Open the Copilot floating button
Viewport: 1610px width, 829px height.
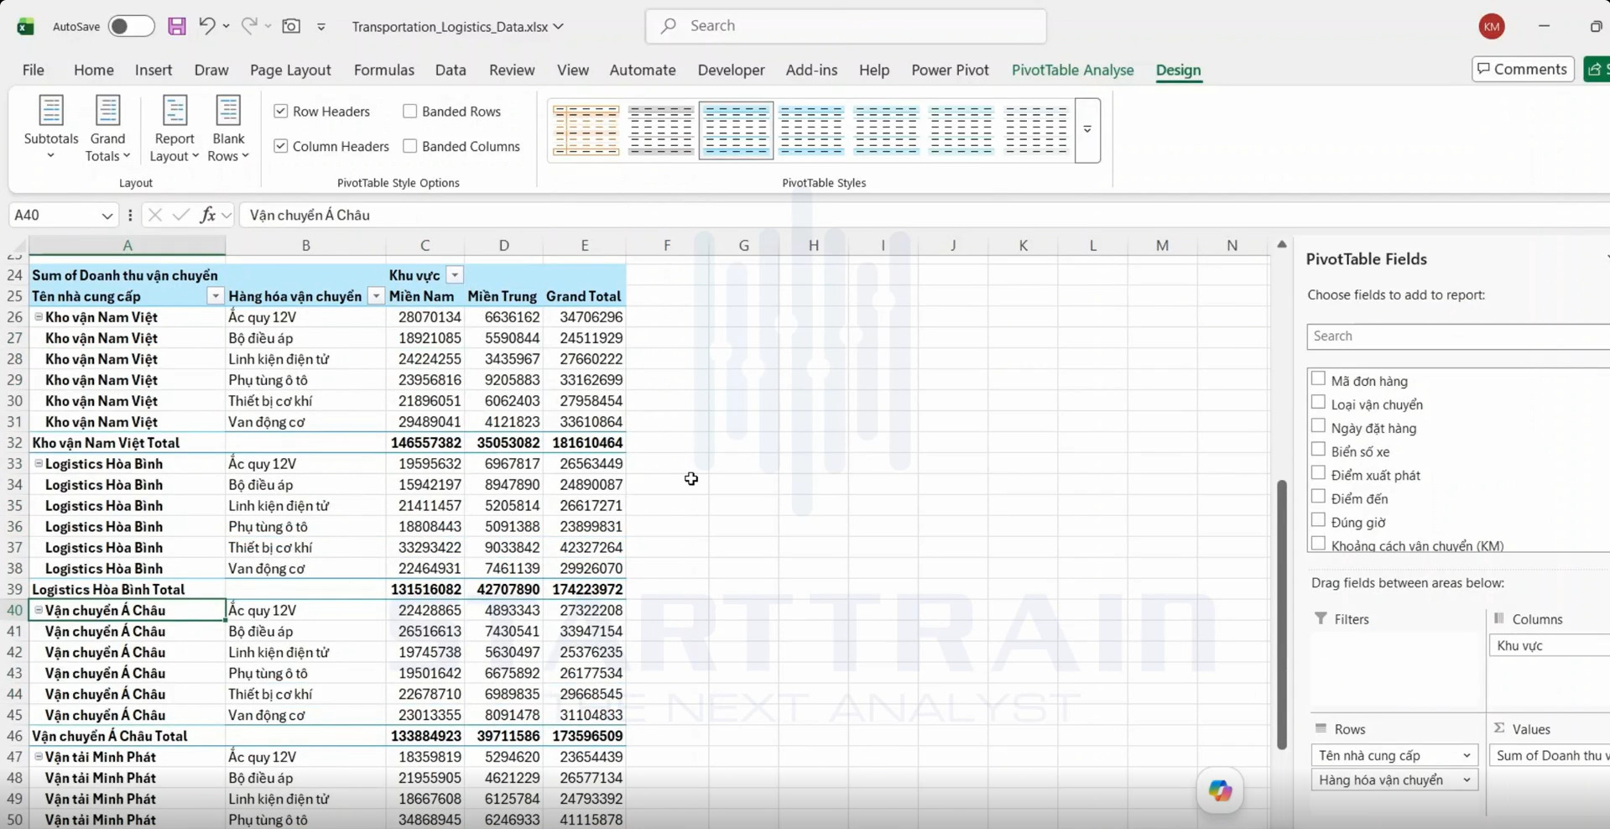[1220, 790]
